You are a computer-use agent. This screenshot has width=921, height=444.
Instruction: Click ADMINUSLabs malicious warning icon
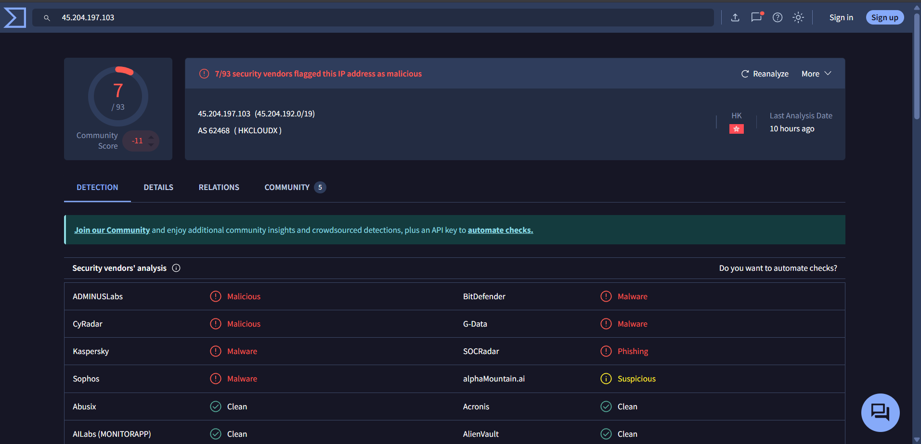point(216,296)
